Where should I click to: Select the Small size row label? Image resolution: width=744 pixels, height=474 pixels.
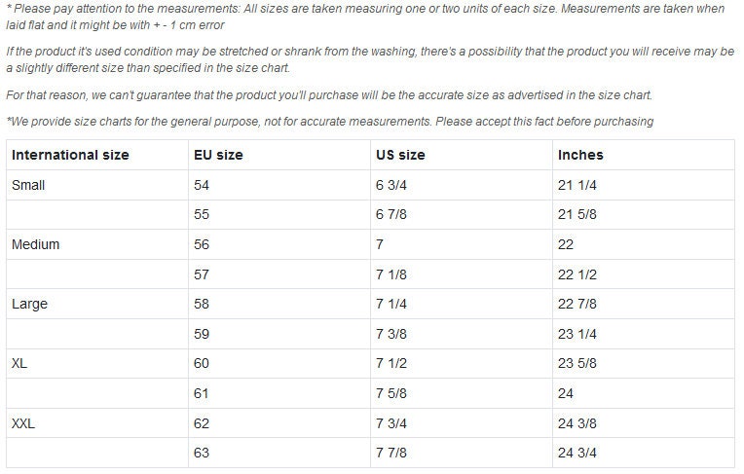(x=28, y=185)
